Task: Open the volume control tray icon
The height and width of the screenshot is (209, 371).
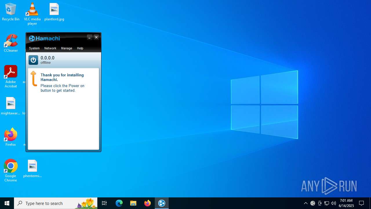Action: tap(334, 203)
